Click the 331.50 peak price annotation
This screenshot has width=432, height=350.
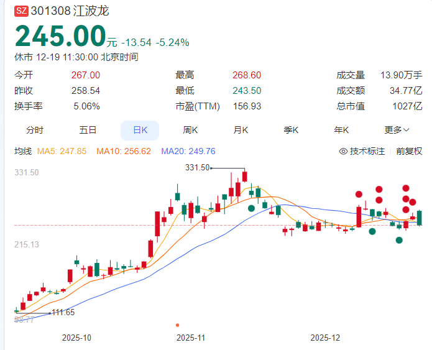tap(197, 167)
